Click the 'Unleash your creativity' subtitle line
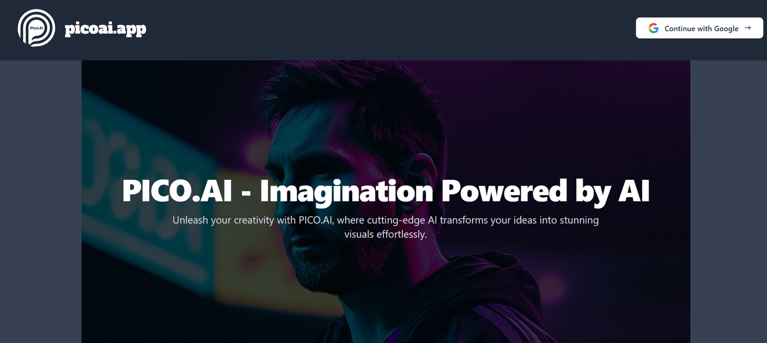Screen dimensions: 767x343 click(385, 220)
